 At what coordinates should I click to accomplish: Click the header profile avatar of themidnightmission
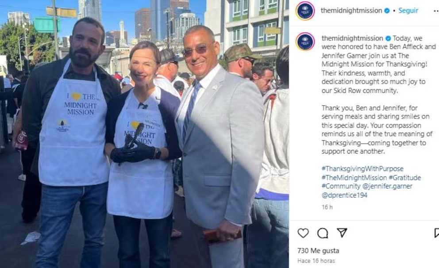pyautogui.click(x=305, y=11)
